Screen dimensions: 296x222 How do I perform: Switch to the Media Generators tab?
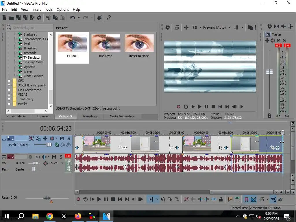pyautogui.click(x=122, y=116)
